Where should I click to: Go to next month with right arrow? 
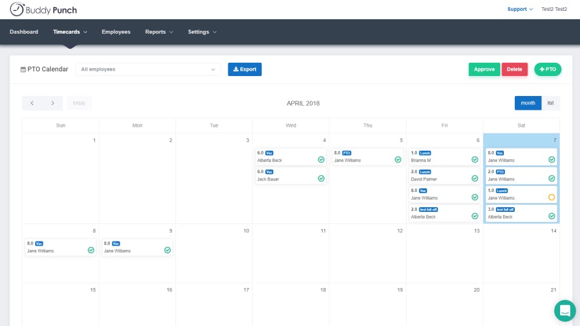[x=53, y=103]
